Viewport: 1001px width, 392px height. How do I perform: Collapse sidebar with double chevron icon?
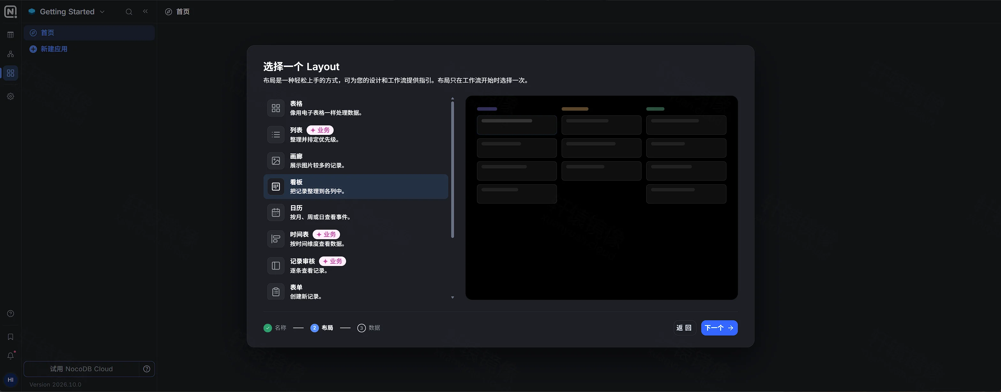[x=145, y=11]
